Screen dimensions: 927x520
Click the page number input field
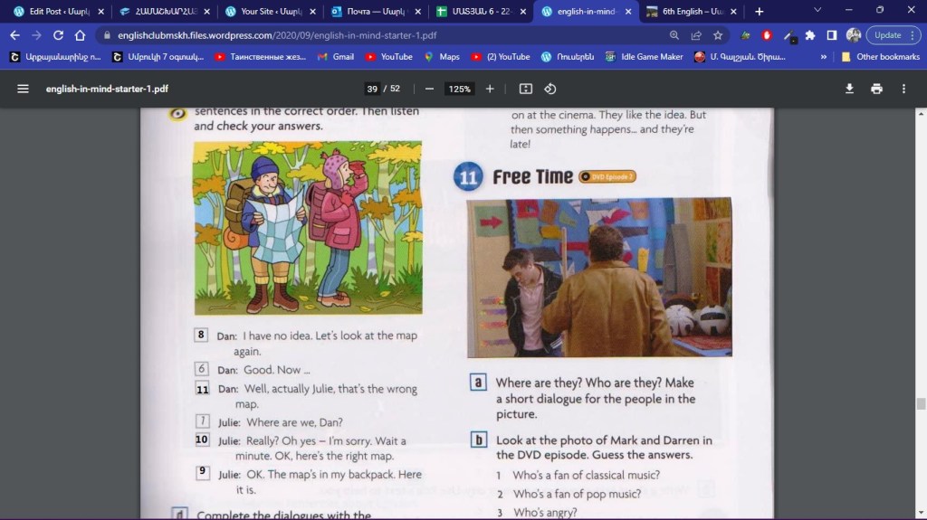[372, 89]
